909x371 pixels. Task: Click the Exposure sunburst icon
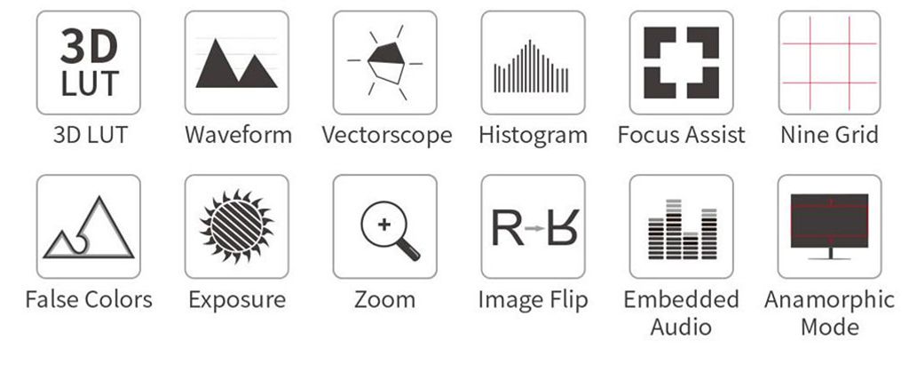[237, 226]
